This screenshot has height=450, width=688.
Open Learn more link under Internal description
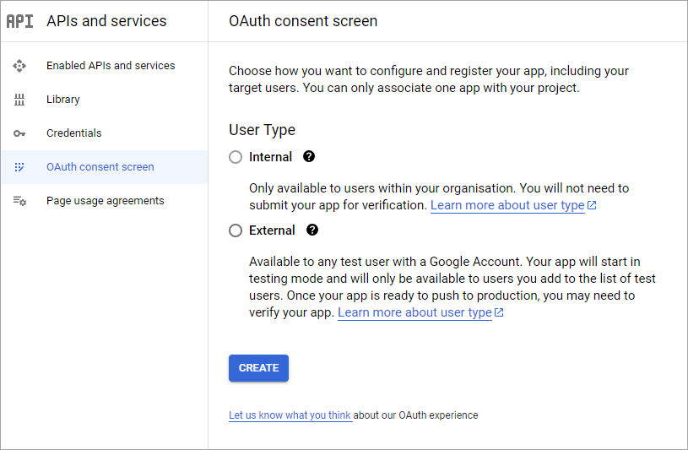point(508,205)
